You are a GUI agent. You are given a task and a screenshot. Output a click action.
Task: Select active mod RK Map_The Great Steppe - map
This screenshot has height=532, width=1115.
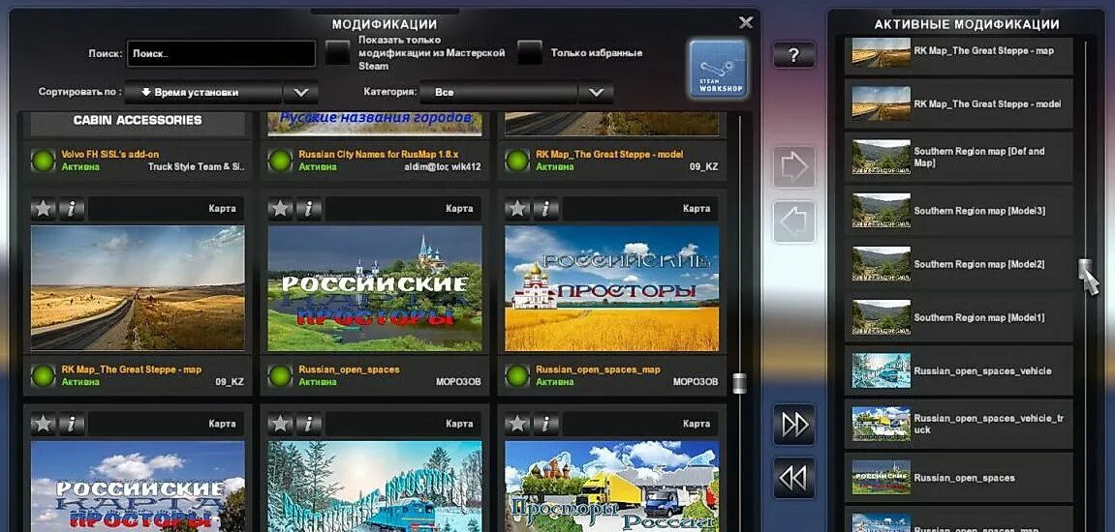tap(959, 55)
